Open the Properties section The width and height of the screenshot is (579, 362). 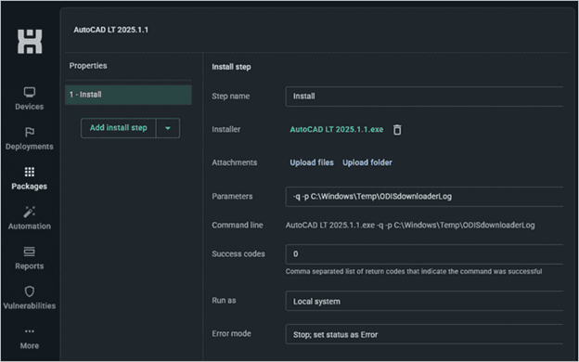coord(88,66)
